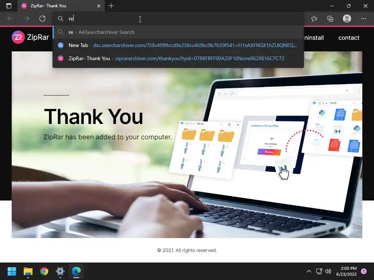This screenshot has width=374, height=280.
Task: Select the ZipRar- Thank You tab
Action: 61,6
